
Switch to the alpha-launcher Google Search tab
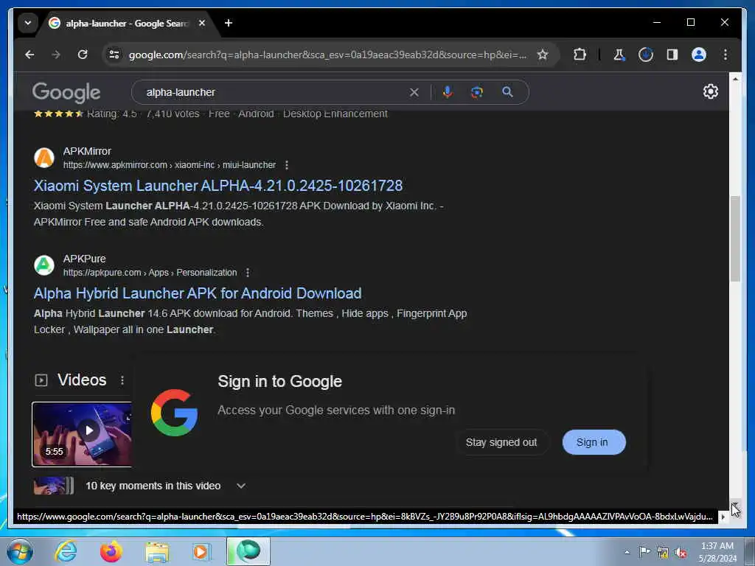pyautogui.click(x=126, y=23)
